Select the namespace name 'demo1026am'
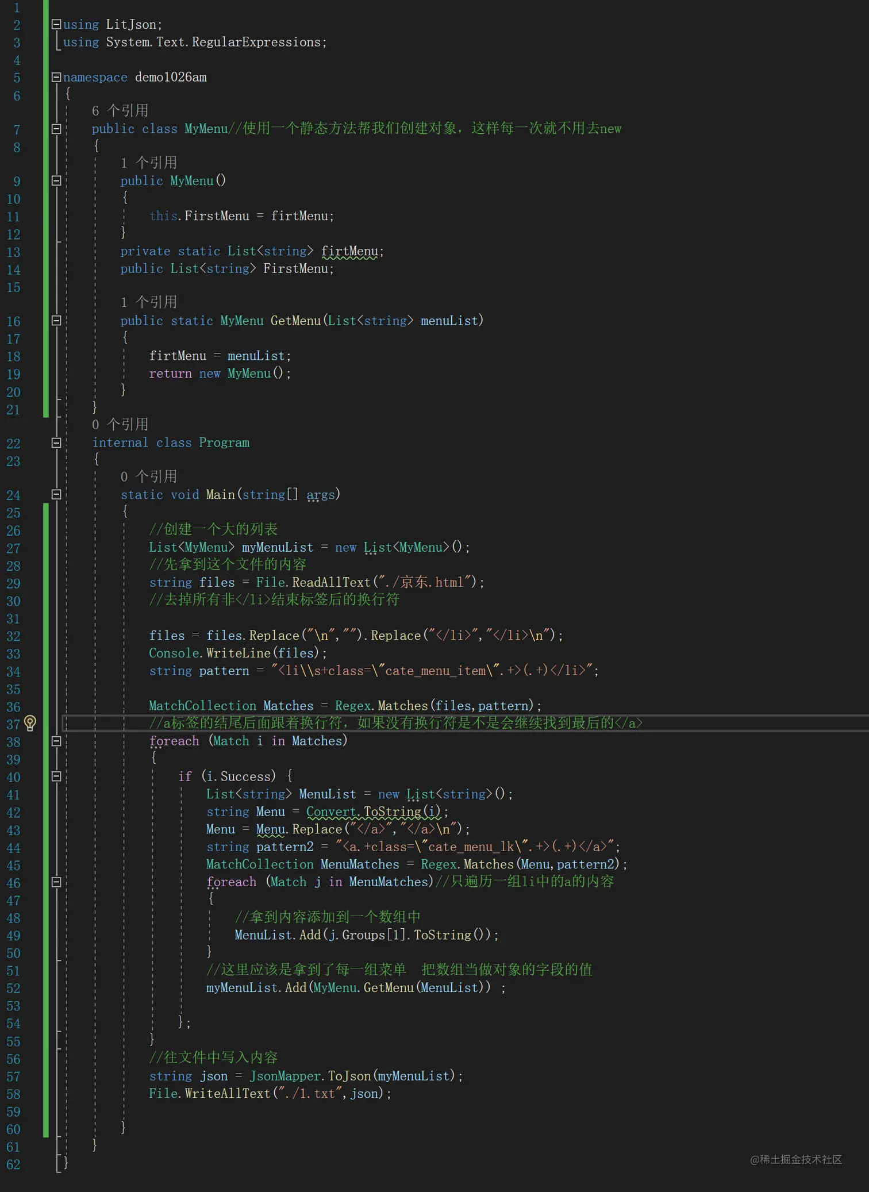 tap(171, 77)
